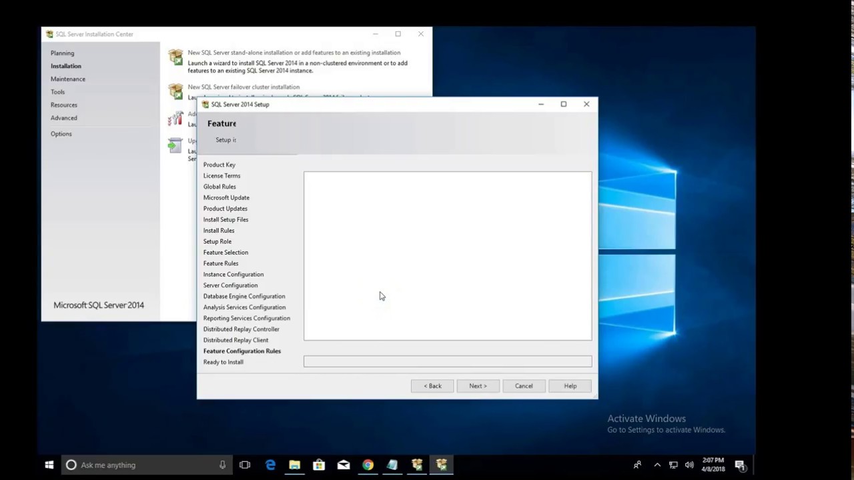Click the Next button in Setup

[478, 386]
